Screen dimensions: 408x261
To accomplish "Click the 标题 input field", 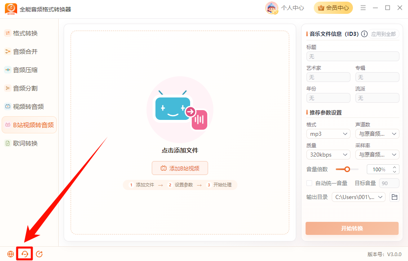I will [x=353, y=56].
